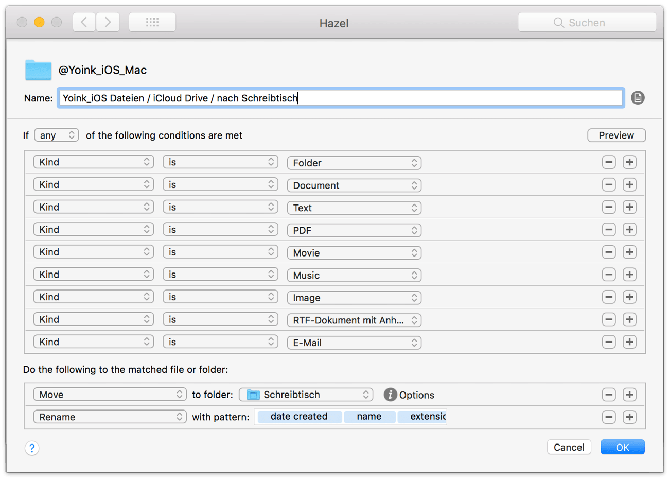Open the Folder kind value dropdown

pyautogui.click(x=354, y=163)
